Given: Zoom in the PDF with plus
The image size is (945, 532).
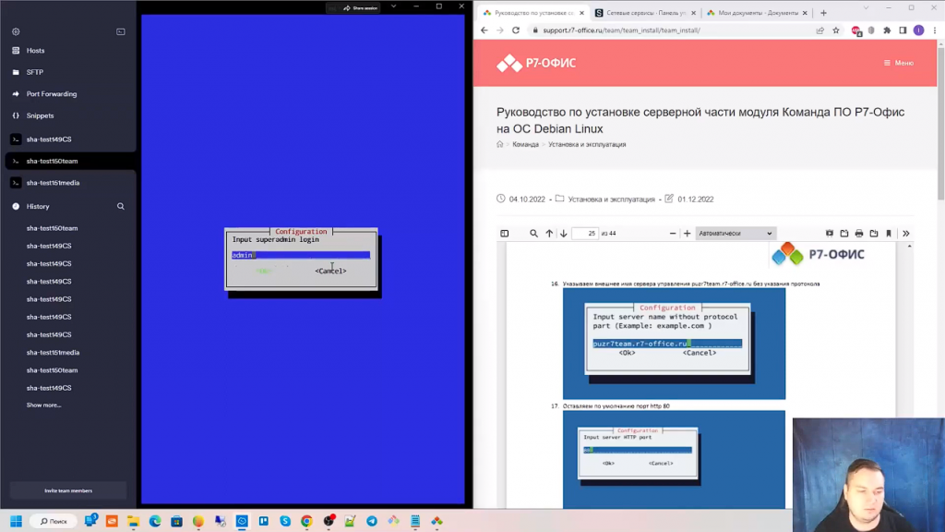Looking at the screenshot, I should pos(687,234).
